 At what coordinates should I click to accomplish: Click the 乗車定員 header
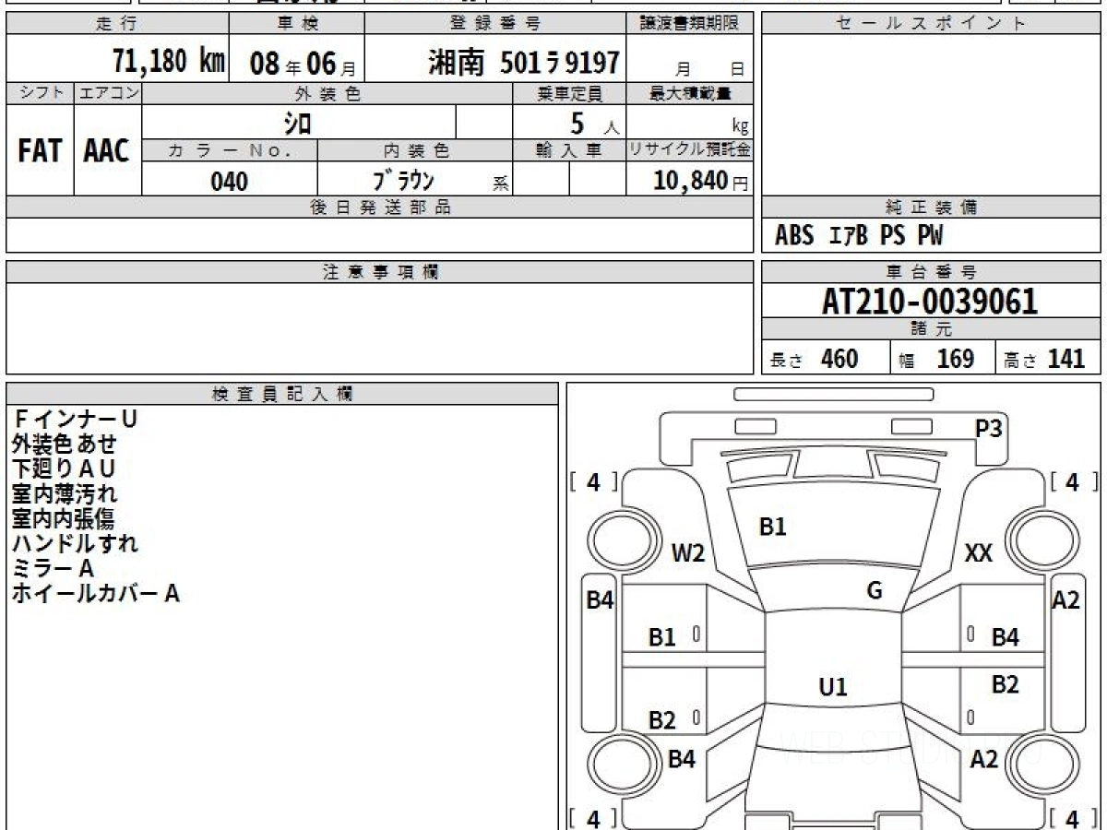[x=569, y=93]
